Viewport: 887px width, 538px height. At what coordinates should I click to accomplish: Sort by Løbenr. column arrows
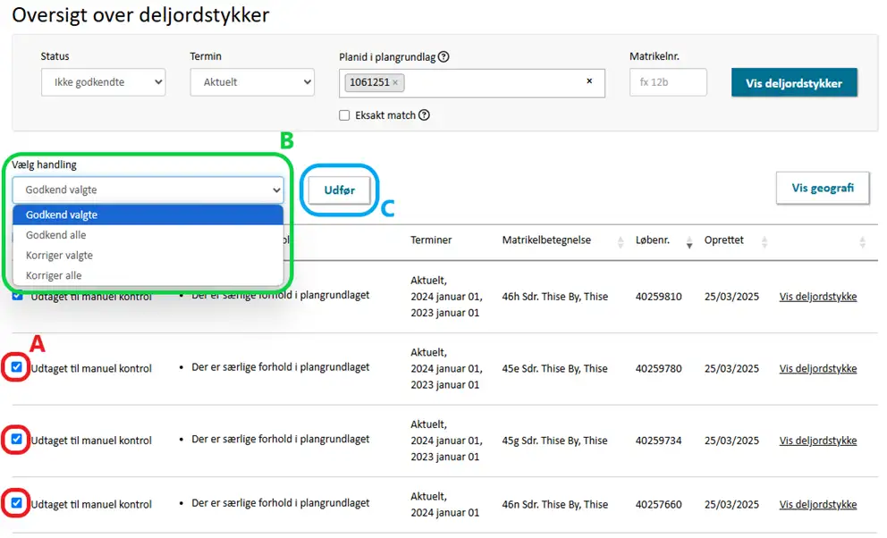688,241
